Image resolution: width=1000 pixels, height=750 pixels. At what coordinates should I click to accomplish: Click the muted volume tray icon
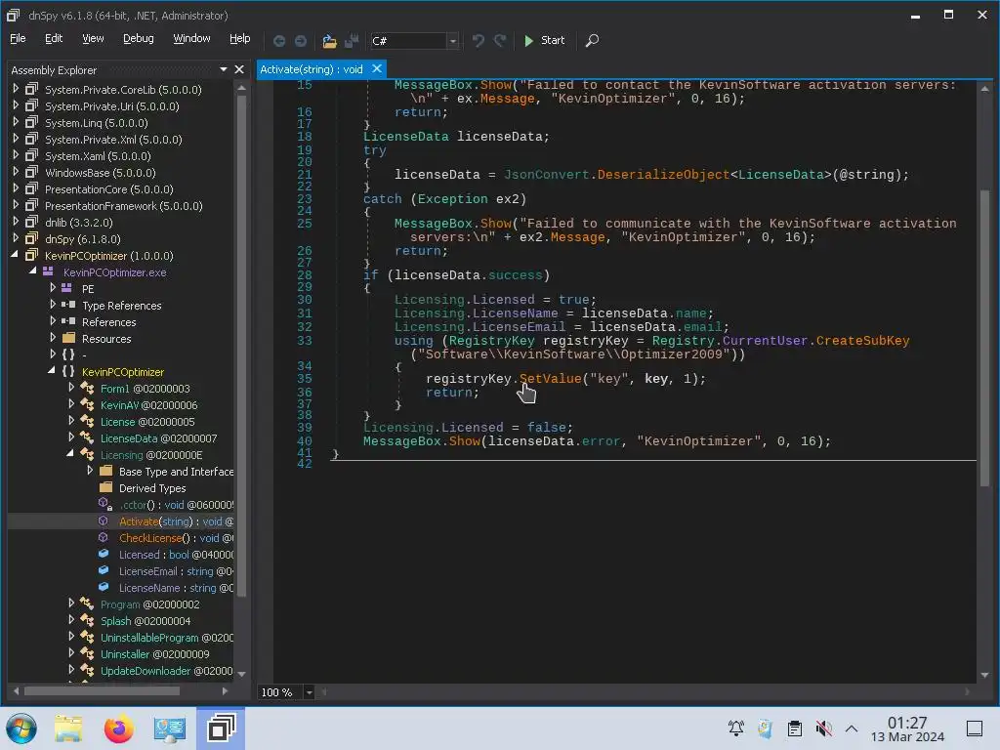pos(823,728)
